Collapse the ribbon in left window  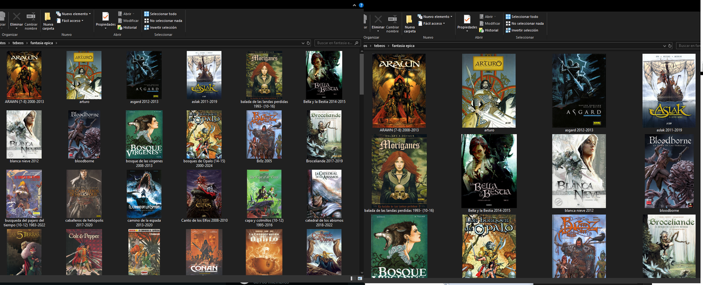coord(353,4)
